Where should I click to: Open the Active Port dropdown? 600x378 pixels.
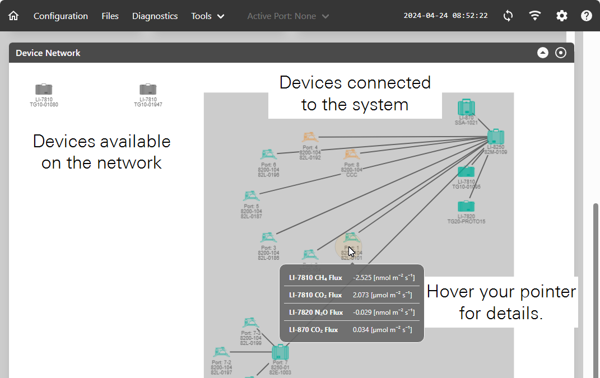[288, 16]
